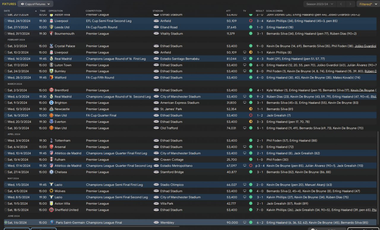
Task: Click the Real Madrid crest in February
Action: 51,59
